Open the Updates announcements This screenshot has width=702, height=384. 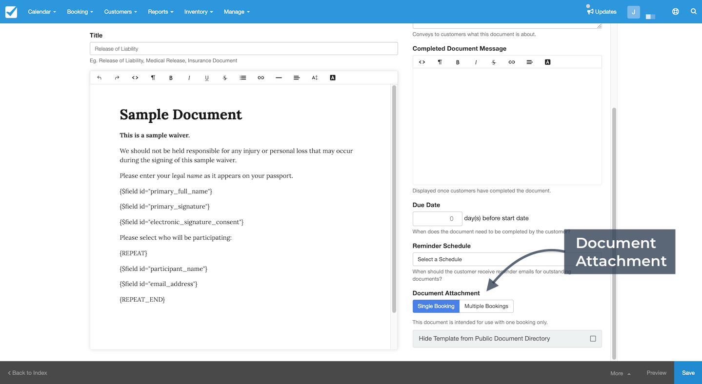602,12
